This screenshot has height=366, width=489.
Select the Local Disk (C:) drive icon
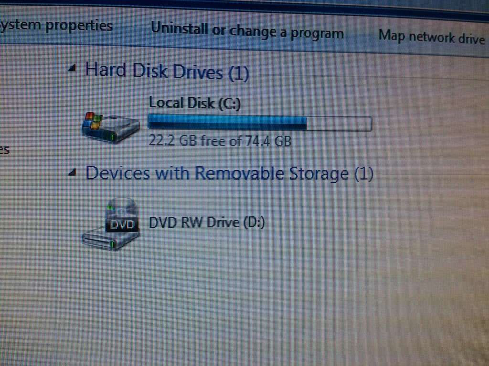(x=111, y=127)
